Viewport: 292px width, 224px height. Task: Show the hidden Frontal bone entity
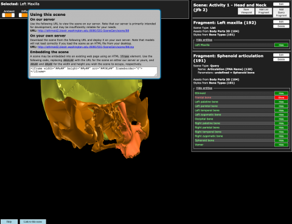[x=281, y=98]
